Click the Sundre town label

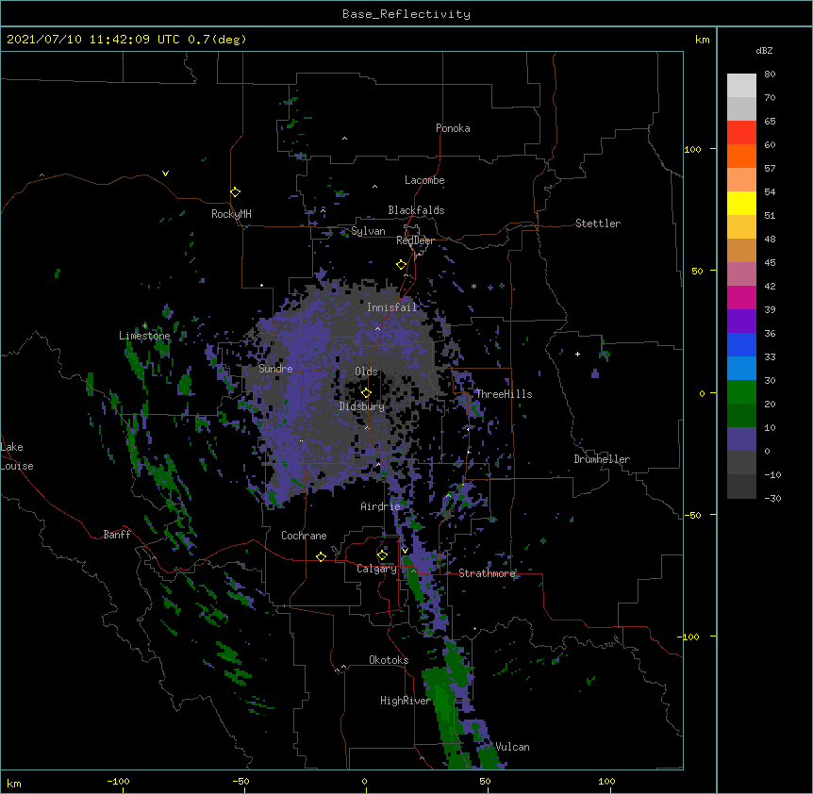point(275,369)
